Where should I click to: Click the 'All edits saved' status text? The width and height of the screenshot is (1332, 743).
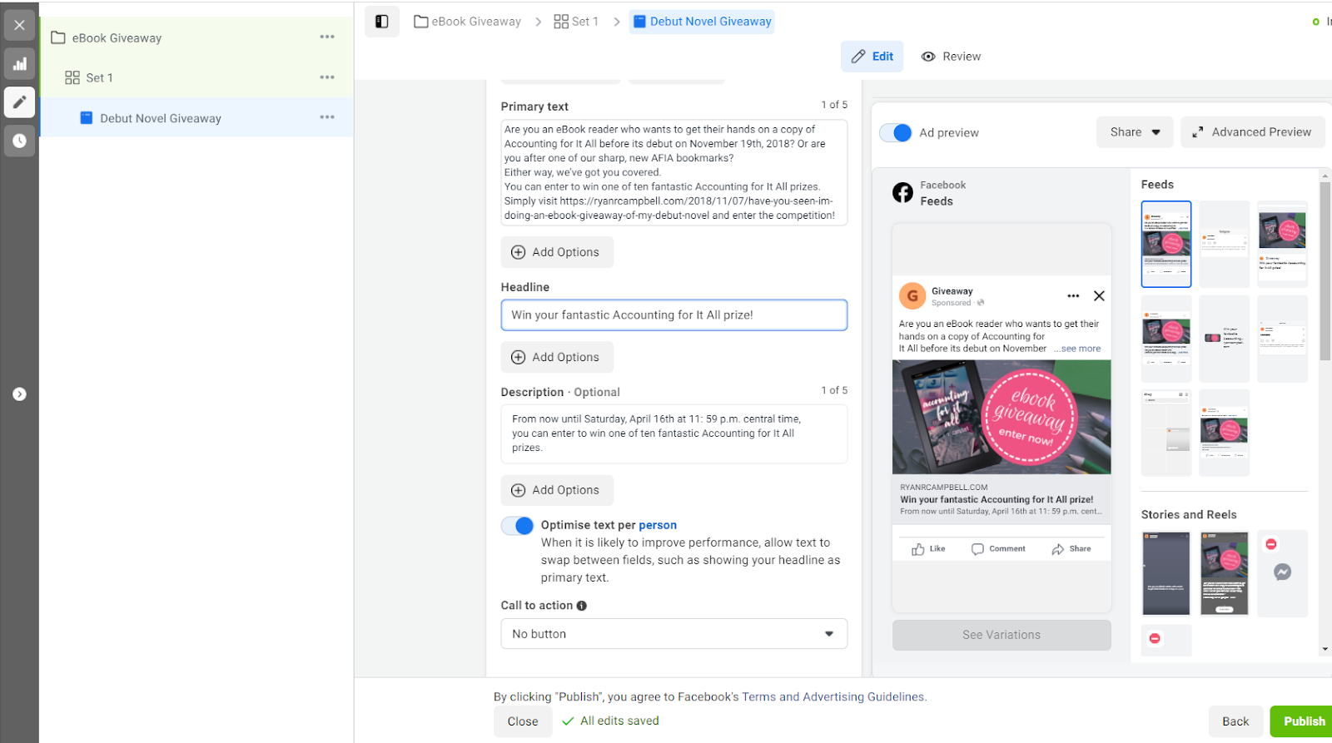pos(619,721)
